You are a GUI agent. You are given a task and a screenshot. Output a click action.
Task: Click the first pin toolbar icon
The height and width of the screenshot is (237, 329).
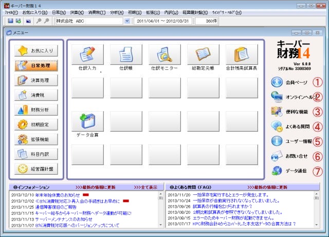(x=39, y=21)
